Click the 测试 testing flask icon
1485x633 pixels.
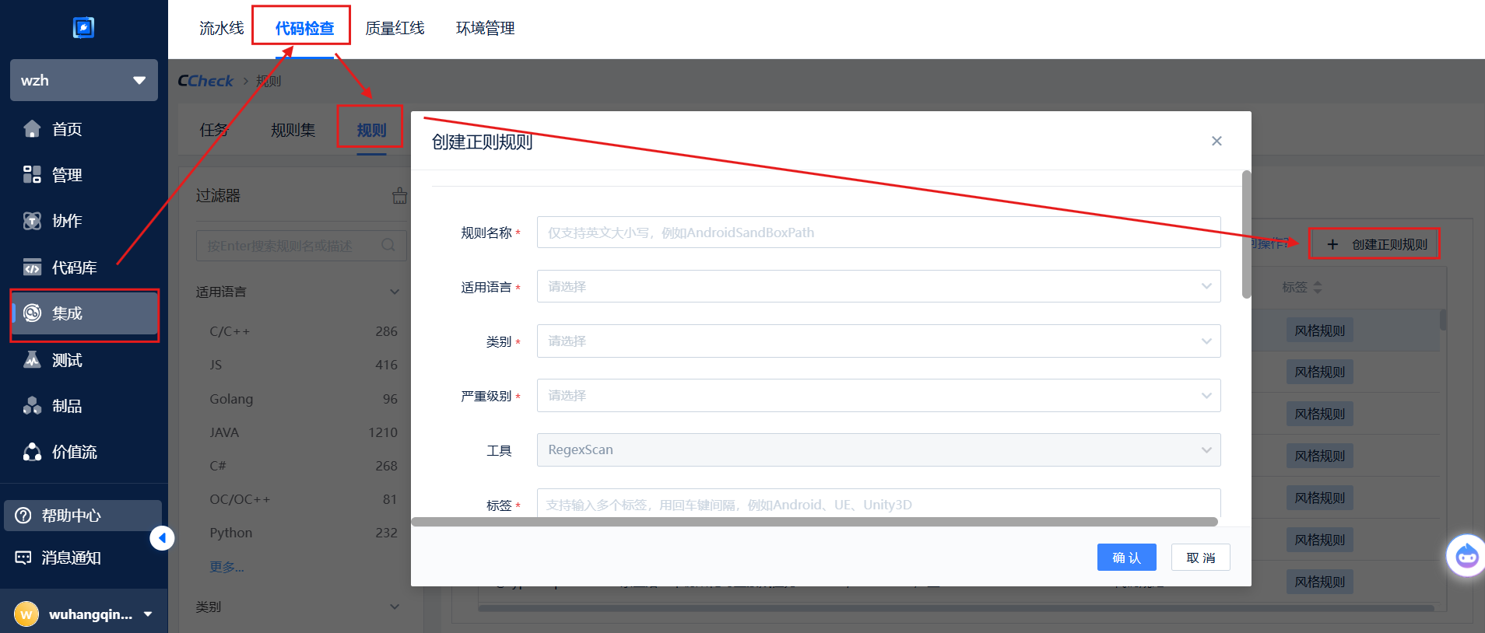click(32, 360)
